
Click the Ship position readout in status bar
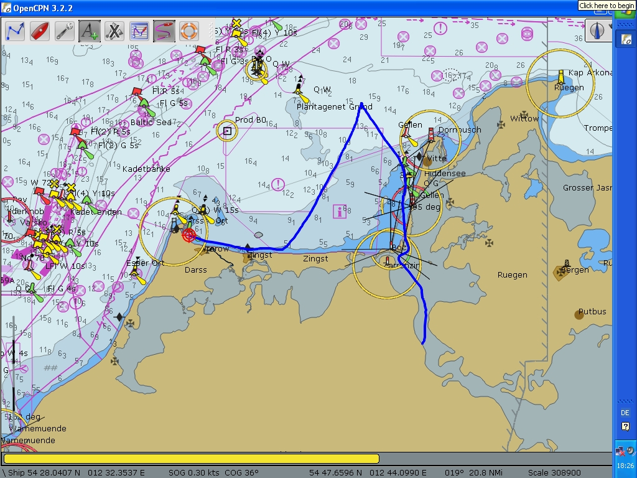click(x=77, y=473)
